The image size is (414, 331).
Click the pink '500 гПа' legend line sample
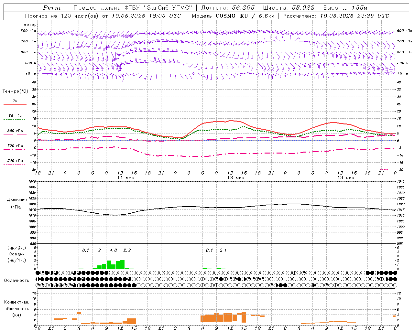coord(14,165)
